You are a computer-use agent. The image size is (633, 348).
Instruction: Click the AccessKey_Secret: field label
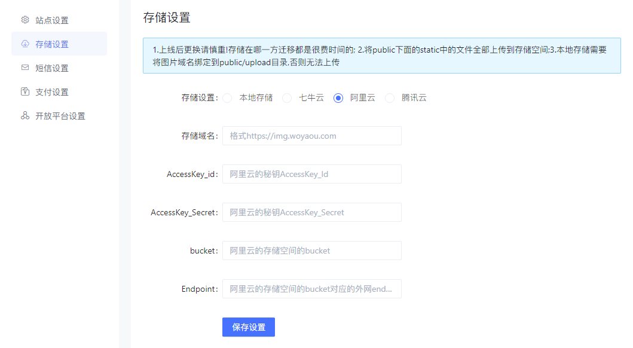[184, 213]
